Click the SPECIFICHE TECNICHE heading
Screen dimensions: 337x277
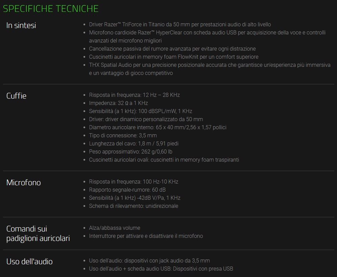[51, 8]
